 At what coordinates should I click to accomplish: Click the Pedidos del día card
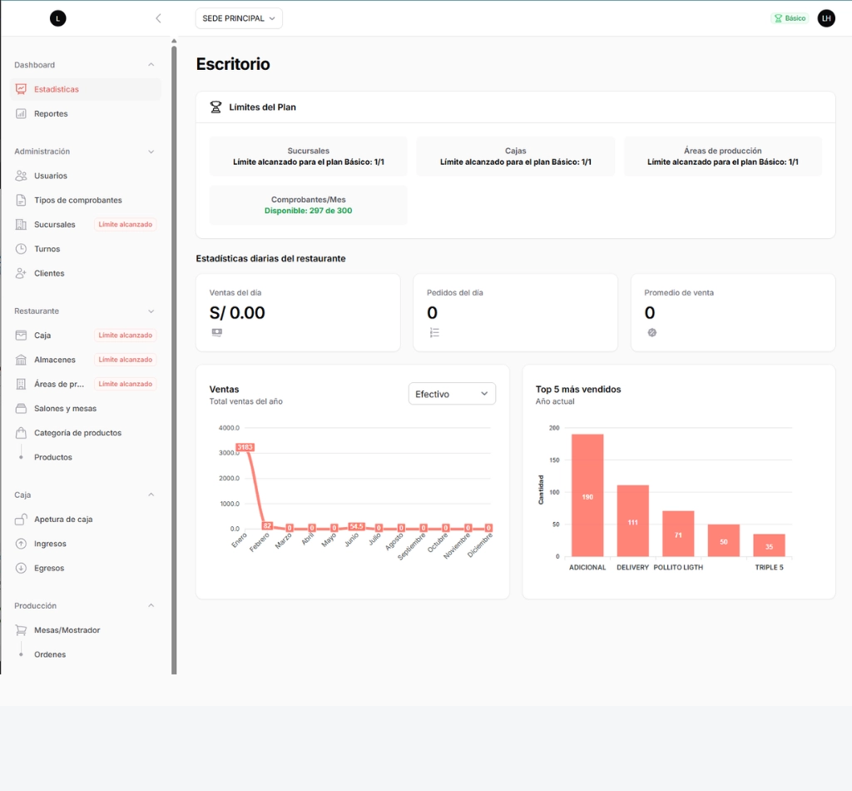tap(515, 312)
